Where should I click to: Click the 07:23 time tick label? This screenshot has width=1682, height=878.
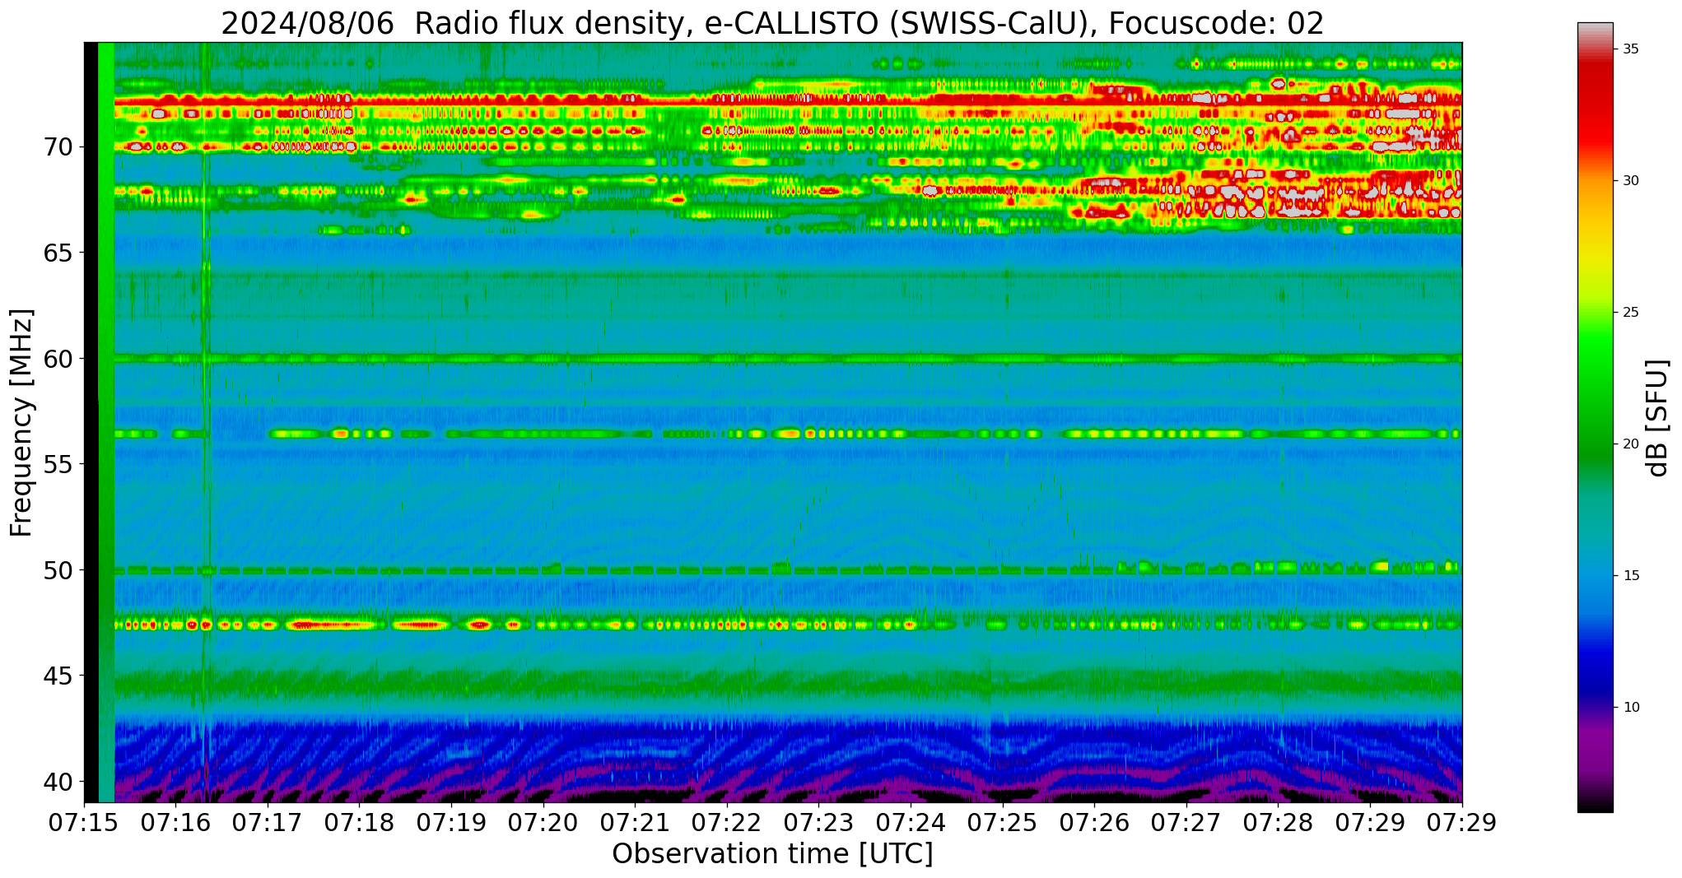pyautogui.click(x=819, y=822)
